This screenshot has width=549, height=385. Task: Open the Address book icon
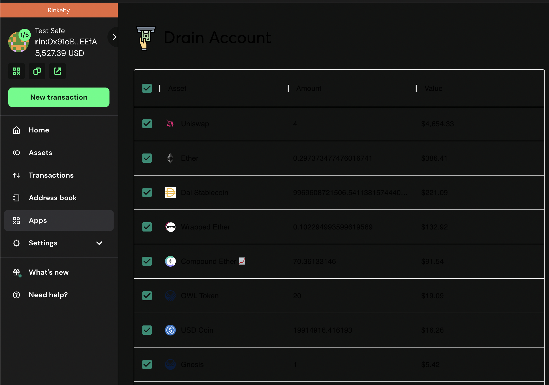point(16,198)
